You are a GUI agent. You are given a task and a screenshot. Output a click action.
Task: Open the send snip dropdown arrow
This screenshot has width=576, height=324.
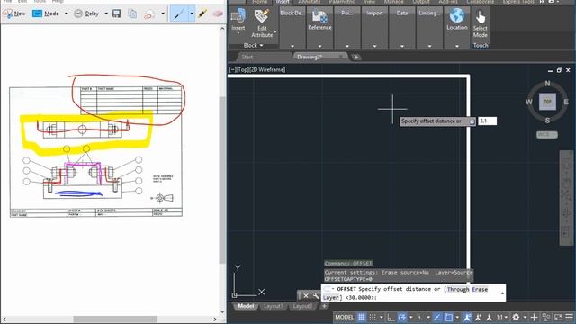(163, 13)
